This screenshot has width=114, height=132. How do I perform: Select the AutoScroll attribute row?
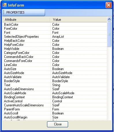[x=55, y=113]
